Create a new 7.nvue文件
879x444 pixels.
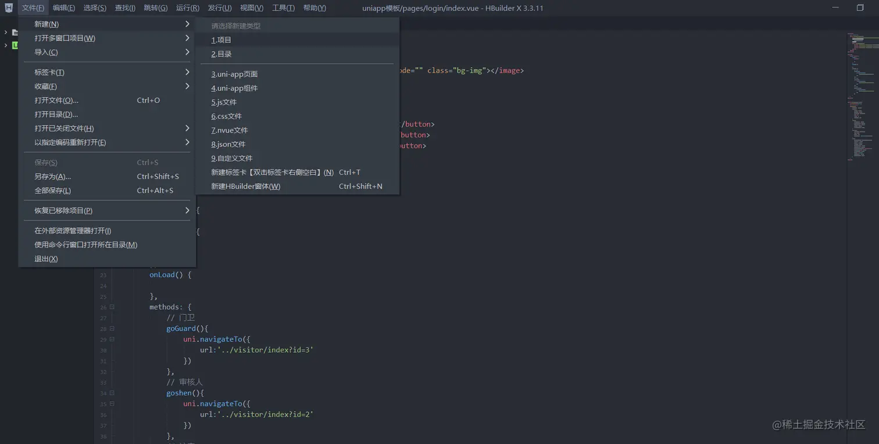(x=298, y=130)
